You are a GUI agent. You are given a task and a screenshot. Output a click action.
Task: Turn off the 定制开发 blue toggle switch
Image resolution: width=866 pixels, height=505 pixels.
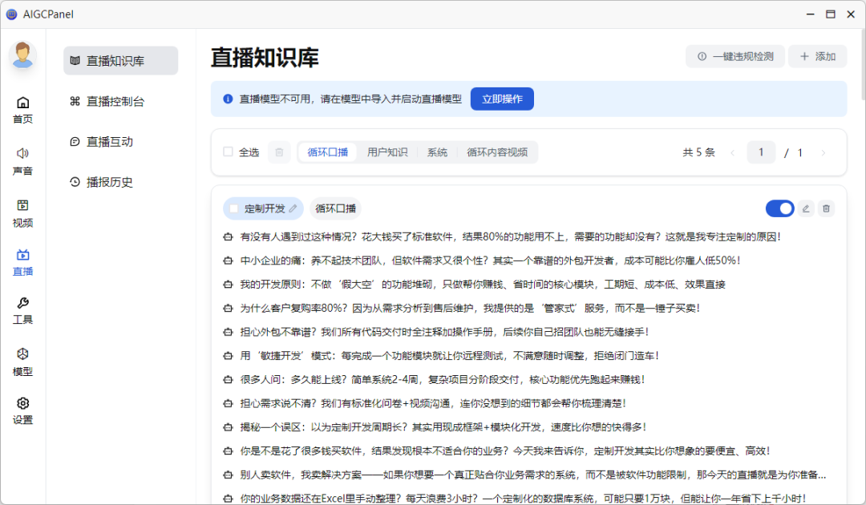[779, 208]
